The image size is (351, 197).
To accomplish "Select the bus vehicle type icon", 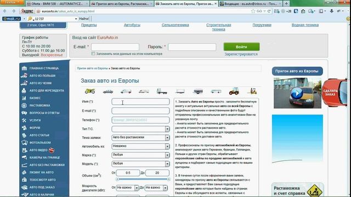I will (x=216, y=91).
